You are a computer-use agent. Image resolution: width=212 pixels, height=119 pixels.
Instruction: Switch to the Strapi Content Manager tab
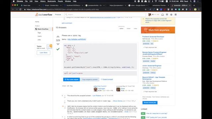pyautogui.click(x=52, y=5)
